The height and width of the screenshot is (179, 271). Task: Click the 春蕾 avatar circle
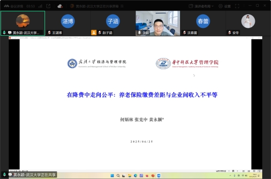point(203,21)
